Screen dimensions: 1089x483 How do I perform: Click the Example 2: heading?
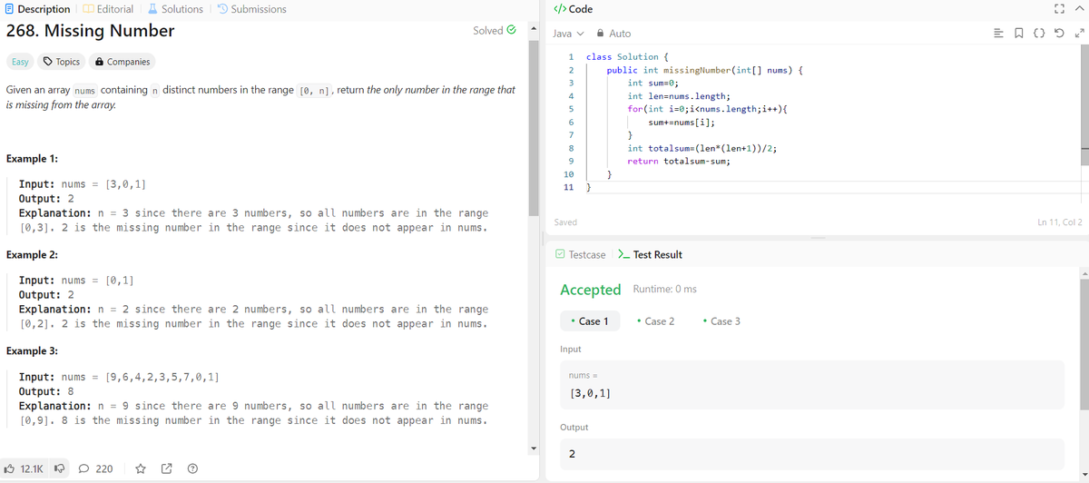[x=32, y=254]
